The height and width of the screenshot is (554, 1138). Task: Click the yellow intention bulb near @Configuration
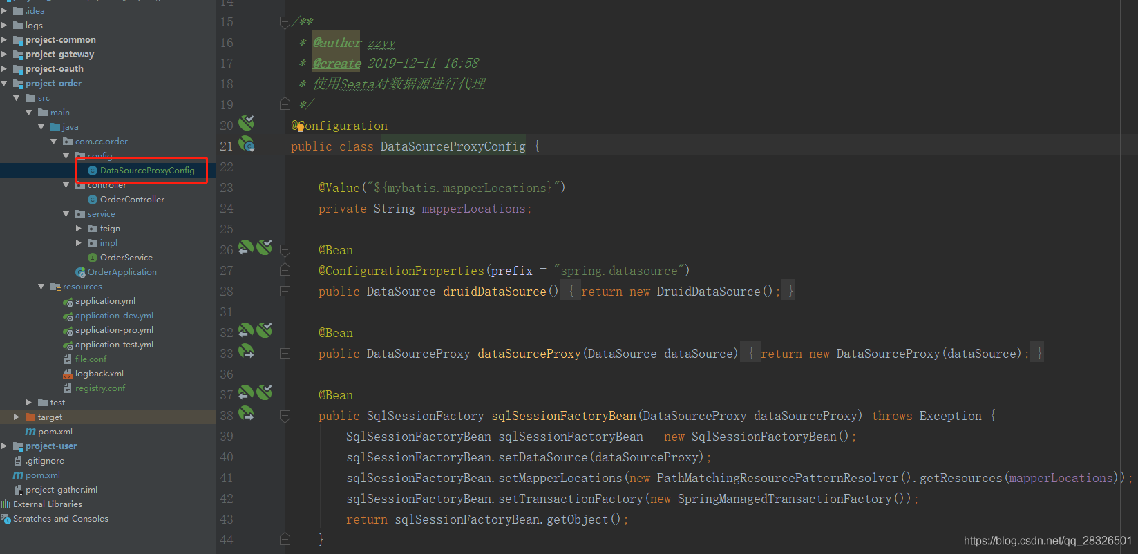[301, 127]
